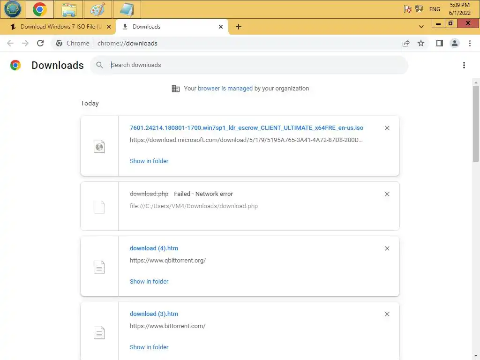Bookmark this page with the star icon

click(x=421, y=43)
